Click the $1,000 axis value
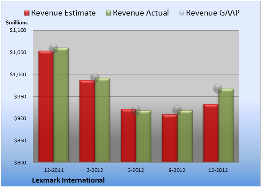This screenshot has height=187, width=261. (18, 74)
